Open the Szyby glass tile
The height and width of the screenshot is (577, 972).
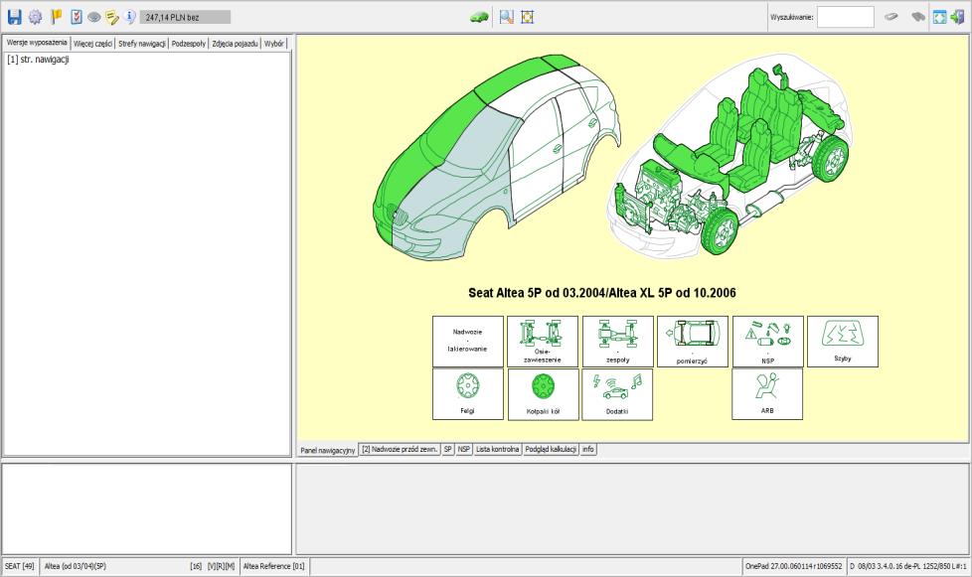pos(843,341)
